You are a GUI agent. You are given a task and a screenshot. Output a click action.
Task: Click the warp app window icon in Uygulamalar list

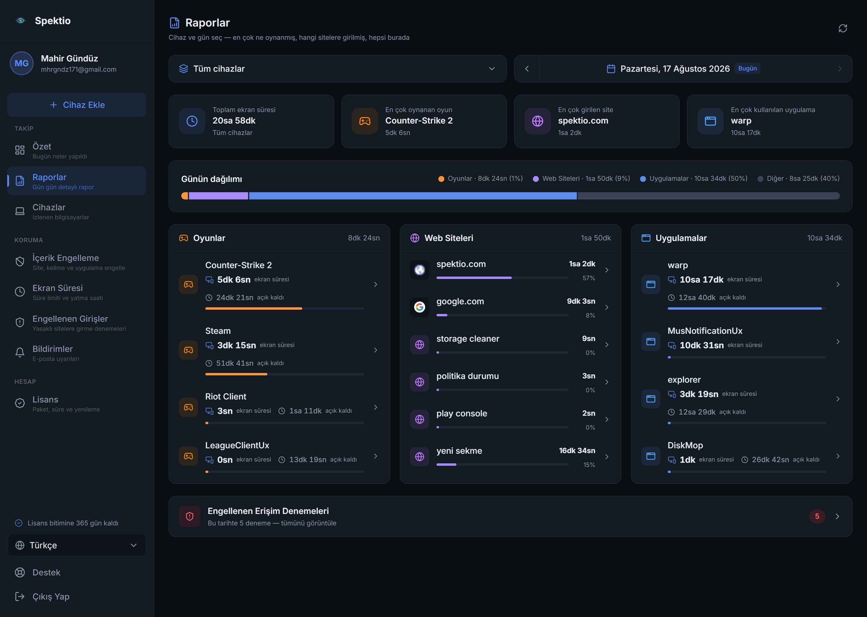pos(651,284)
